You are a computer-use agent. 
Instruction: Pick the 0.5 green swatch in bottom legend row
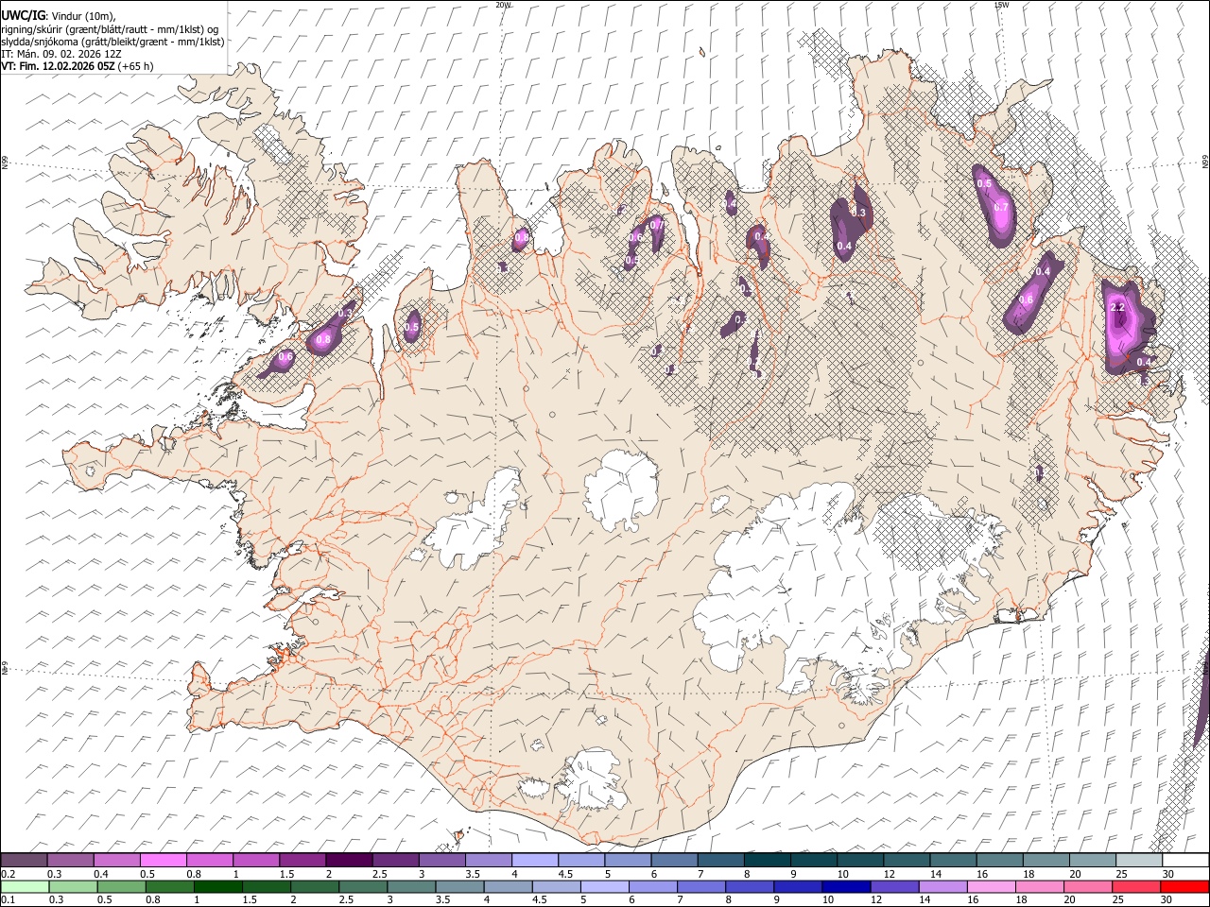click(121, 887)
